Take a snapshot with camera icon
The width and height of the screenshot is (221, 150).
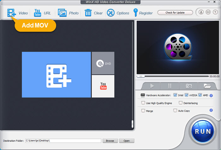coord(189,86)
